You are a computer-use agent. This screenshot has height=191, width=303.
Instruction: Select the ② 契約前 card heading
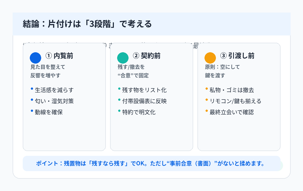(146, 56)
